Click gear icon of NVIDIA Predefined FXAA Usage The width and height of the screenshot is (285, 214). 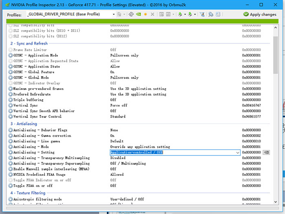click(11, 175)
